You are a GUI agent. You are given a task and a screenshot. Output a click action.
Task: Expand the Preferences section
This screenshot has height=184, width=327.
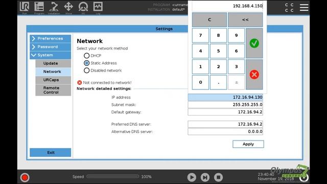pos(50,39)
